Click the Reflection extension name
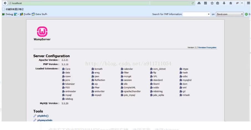The width and height of the screenshot is (251, 130). pyautogui.click(x=100, y=80)
